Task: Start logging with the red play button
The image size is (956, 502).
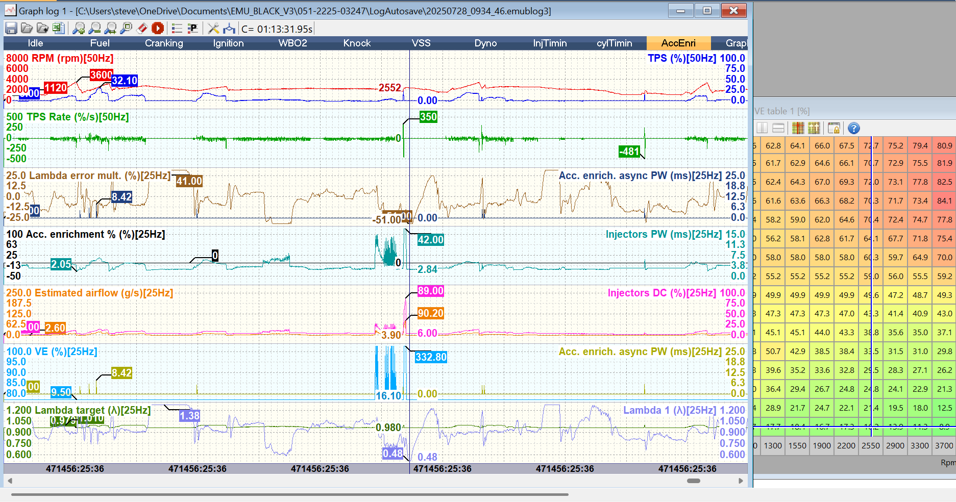Action: [x=158, y=29]
